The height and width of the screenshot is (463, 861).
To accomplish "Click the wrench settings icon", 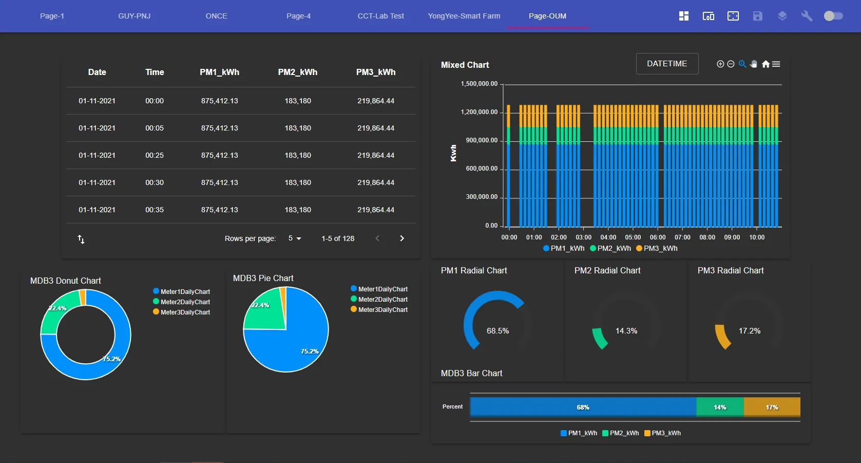I will pyautogui.click(x=807, y=16).
